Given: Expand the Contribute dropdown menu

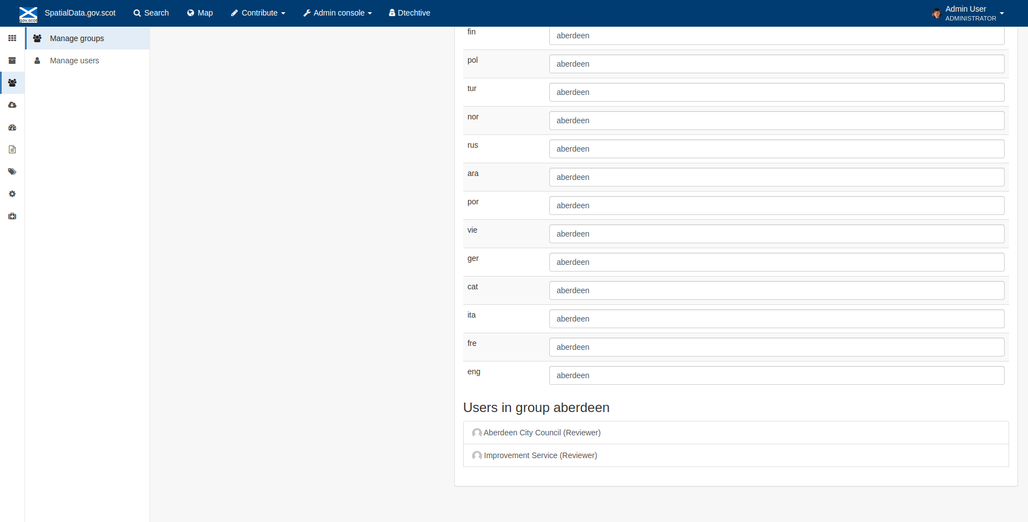Looking at the screenshot, I should pos(258,13).
